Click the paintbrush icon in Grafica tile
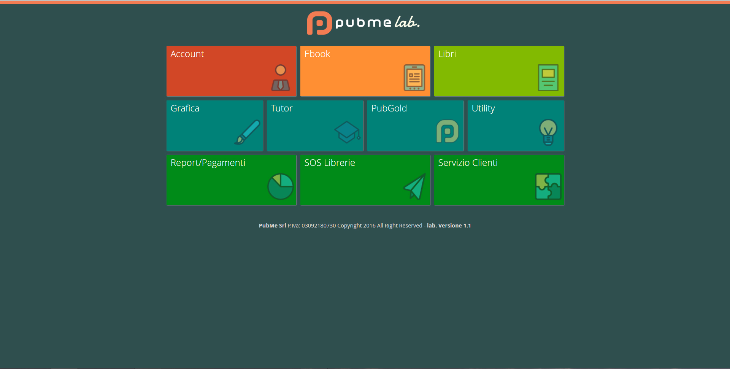730x369 pixels. click(x=247, y=132)
